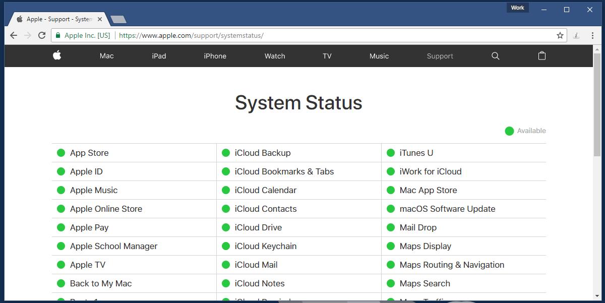Reload the page with the refresh icon

[42, 35]
